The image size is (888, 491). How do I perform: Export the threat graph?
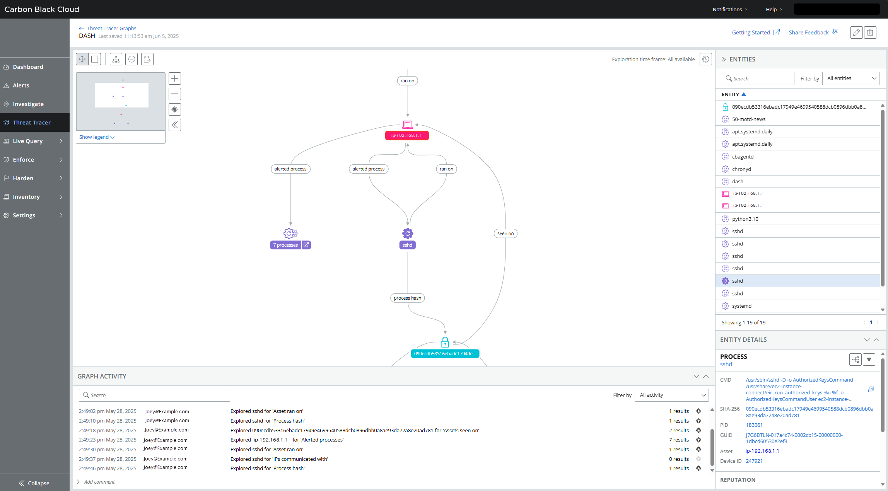coord(147,59)
